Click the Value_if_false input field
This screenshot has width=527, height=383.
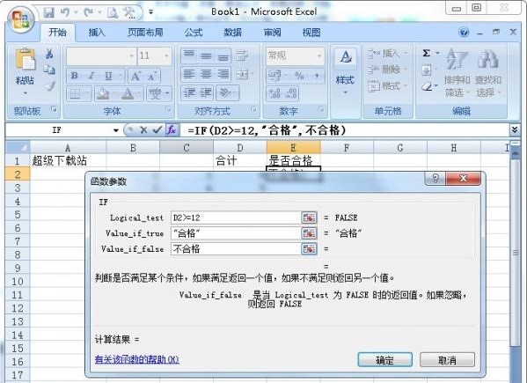point(236,249)
